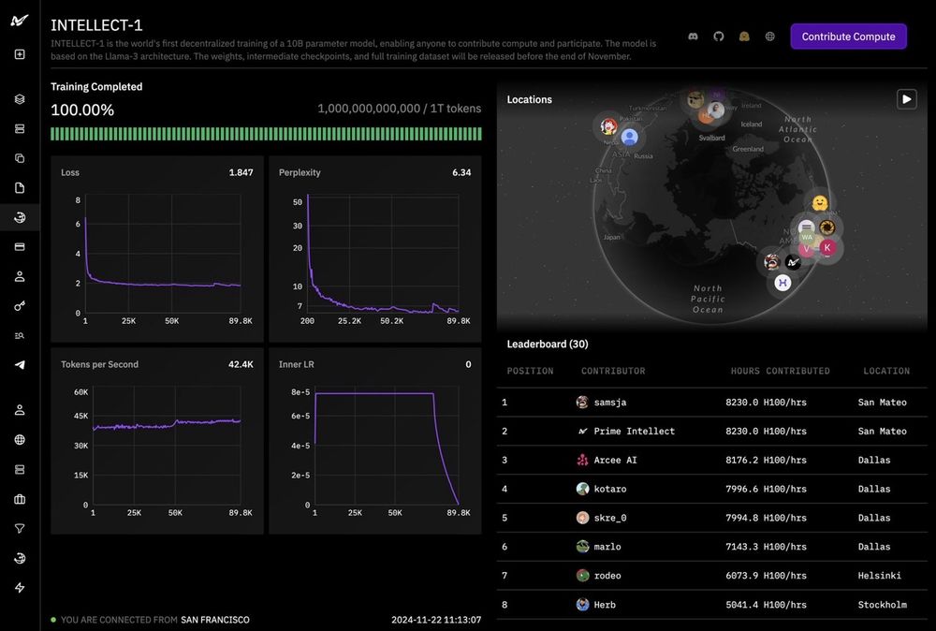Click the lightning bolt sidebar icon
Screen dimensions: 936x631
[20, 588]
